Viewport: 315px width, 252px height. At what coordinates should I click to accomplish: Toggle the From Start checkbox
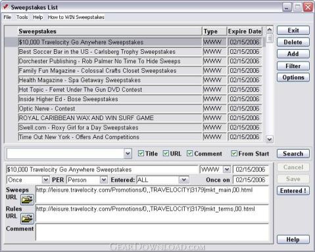coord(234,154)
